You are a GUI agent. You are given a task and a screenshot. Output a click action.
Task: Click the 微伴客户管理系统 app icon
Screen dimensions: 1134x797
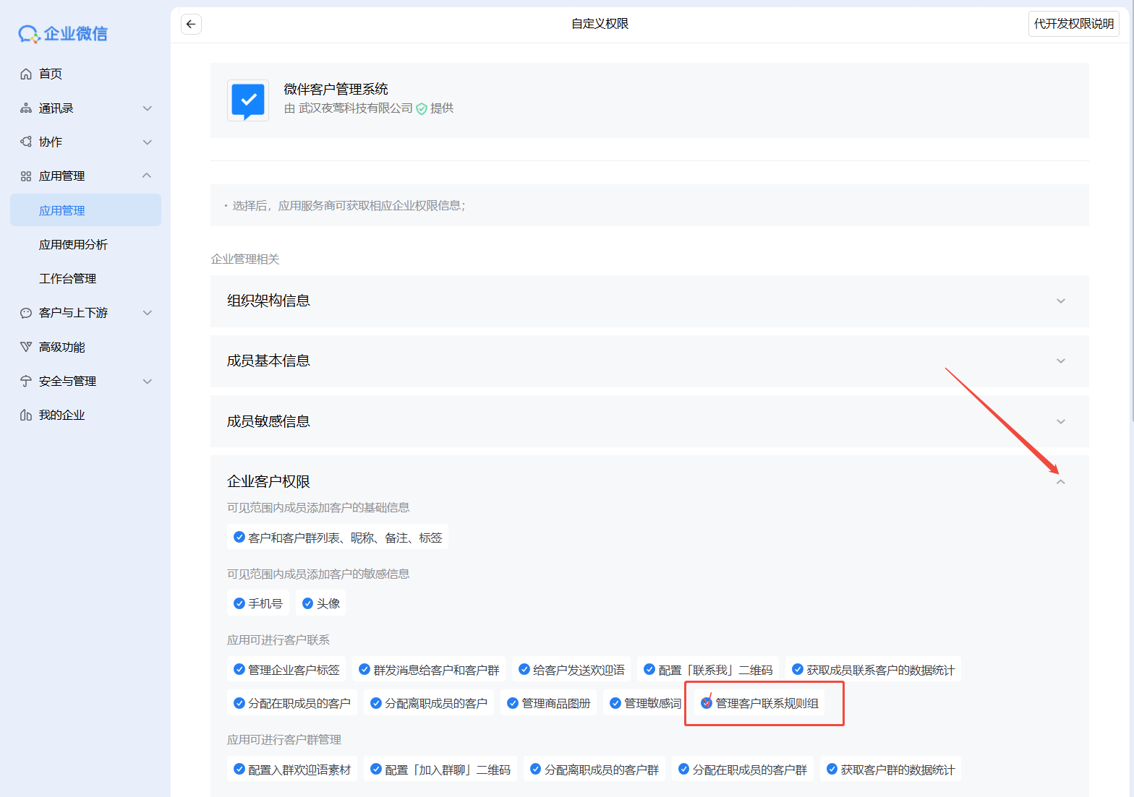[248, 100]
